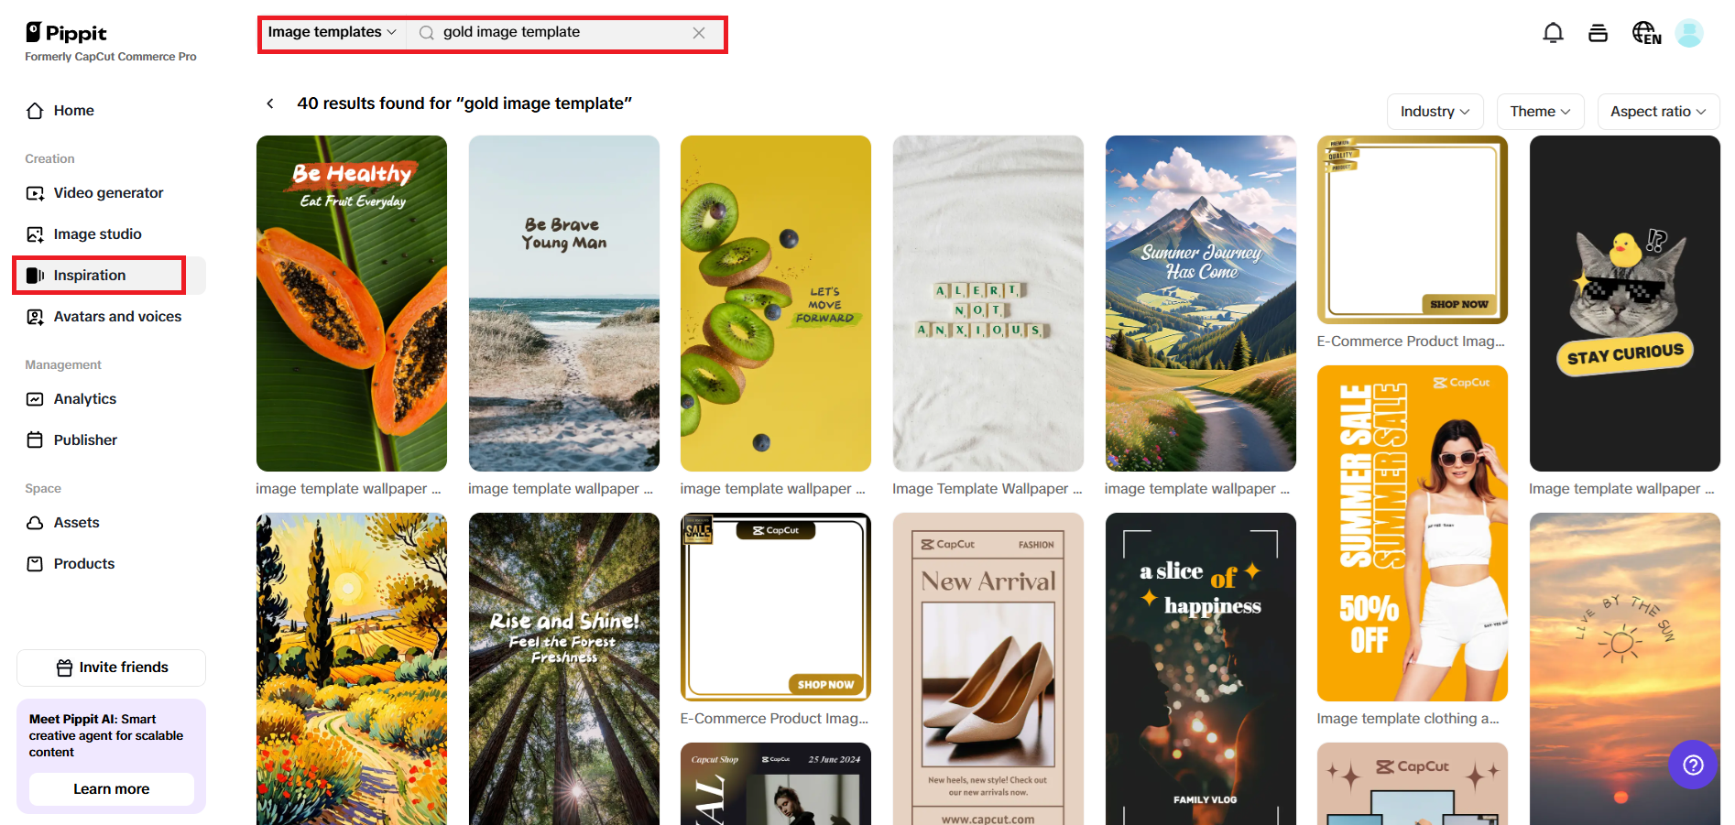This screenshot has width=1735, height=825.
Task: Change language via the globe EN icon
Action: tap(1646, 33)
